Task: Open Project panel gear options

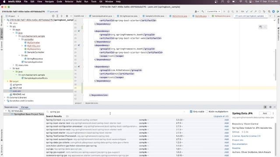Action: 67,16
